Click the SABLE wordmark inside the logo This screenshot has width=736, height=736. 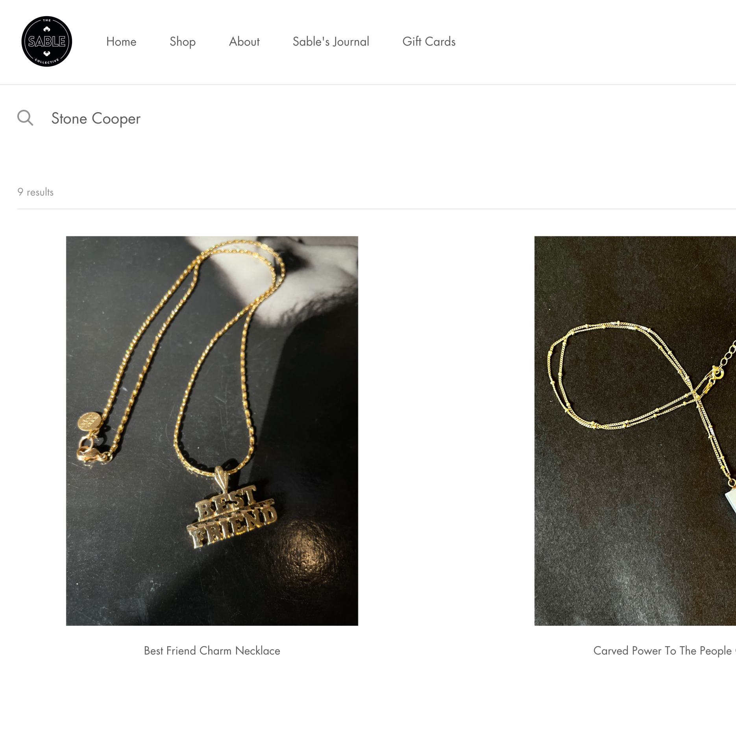(x=47, y=41)
